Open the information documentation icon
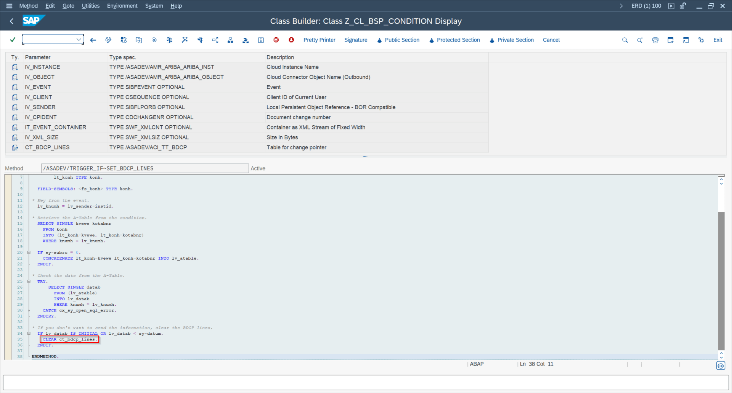The image size is (732, 393). coord(261,40)
